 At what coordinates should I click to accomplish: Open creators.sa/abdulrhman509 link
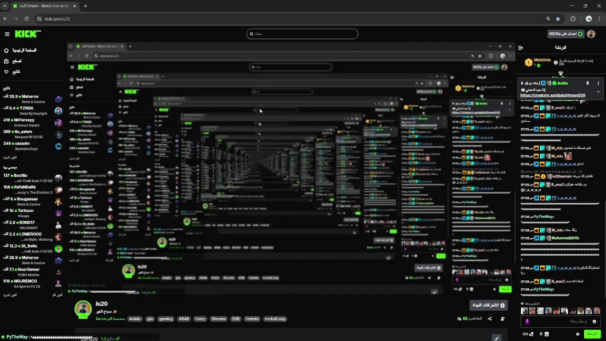pyautogui.click(x=553, y=95)
